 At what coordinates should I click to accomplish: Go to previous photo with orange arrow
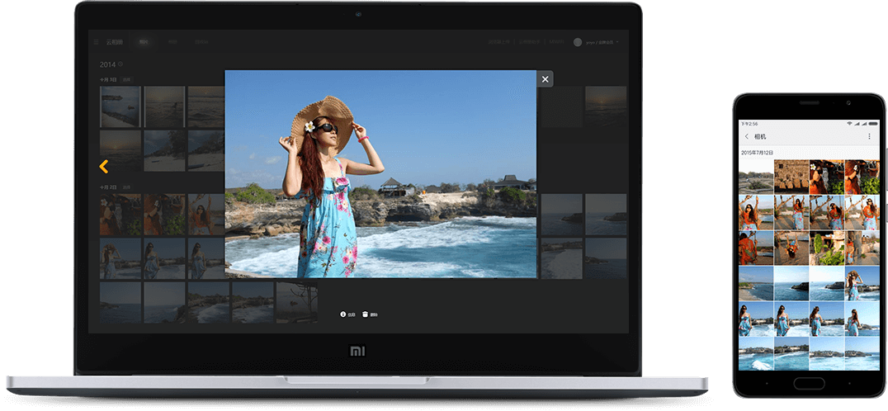tap(104, 167)
